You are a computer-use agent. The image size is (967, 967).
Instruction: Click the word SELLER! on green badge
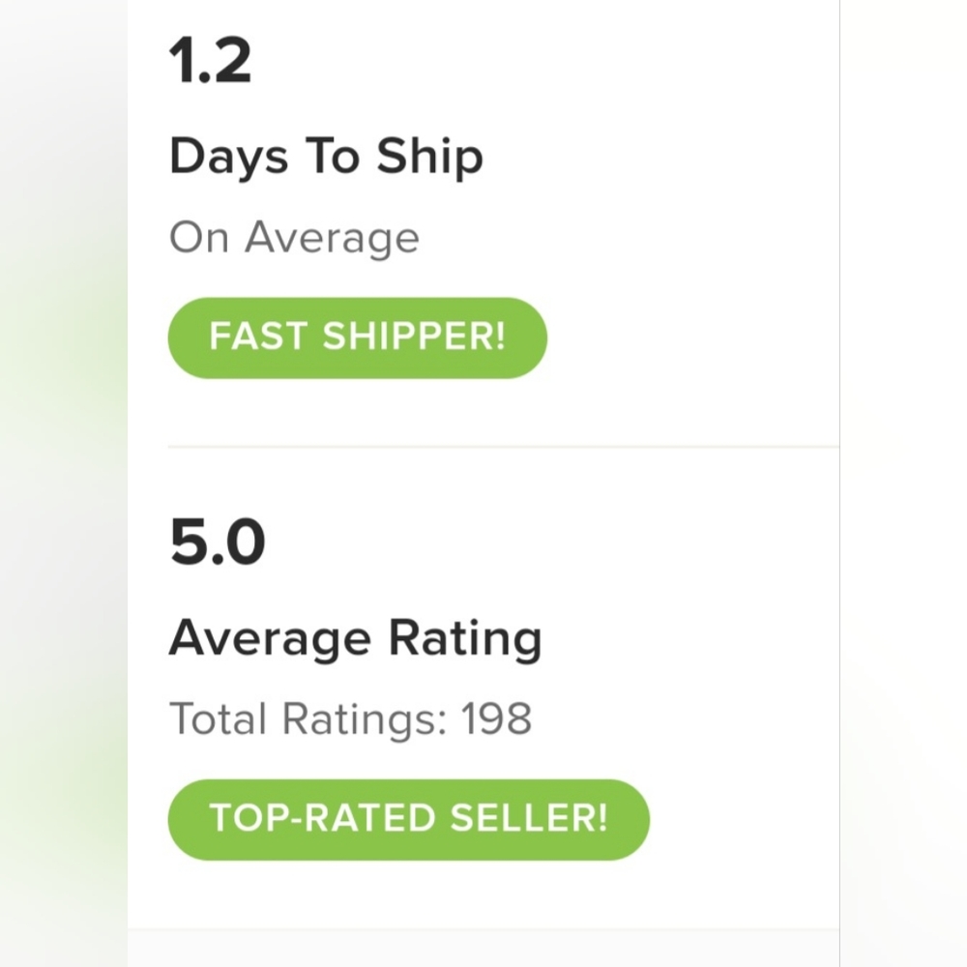point(529,818)
